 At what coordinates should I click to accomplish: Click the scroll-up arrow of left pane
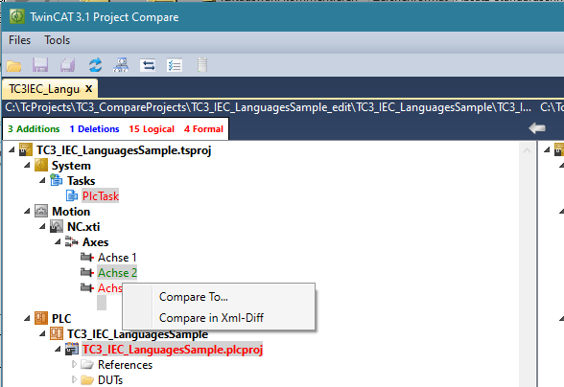527,150
